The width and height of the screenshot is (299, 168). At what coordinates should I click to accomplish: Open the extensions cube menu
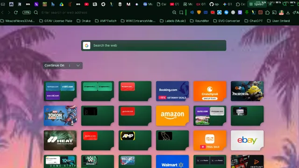click(x=267, y=13)
